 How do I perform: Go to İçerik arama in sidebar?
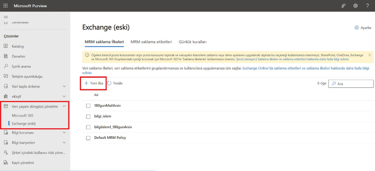click(x=21, y=66)
